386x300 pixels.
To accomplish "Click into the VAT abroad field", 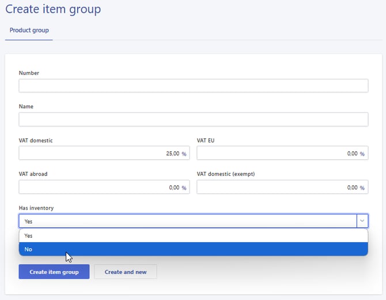I will (x=98, y=187).
